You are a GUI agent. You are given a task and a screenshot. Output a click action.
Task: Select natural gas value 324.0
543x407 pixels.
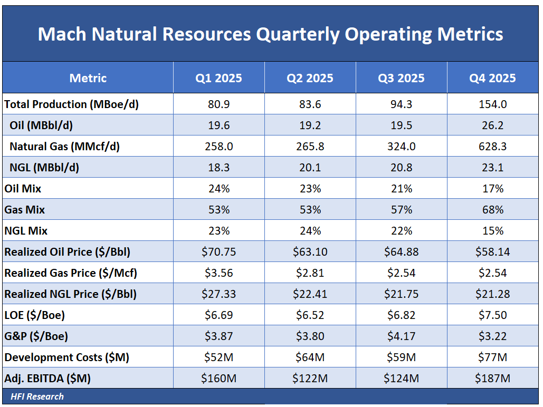click(401, 147)
